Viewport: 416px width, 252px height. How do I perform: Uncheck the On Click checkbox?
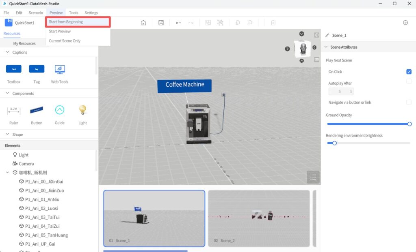[409, 72]
